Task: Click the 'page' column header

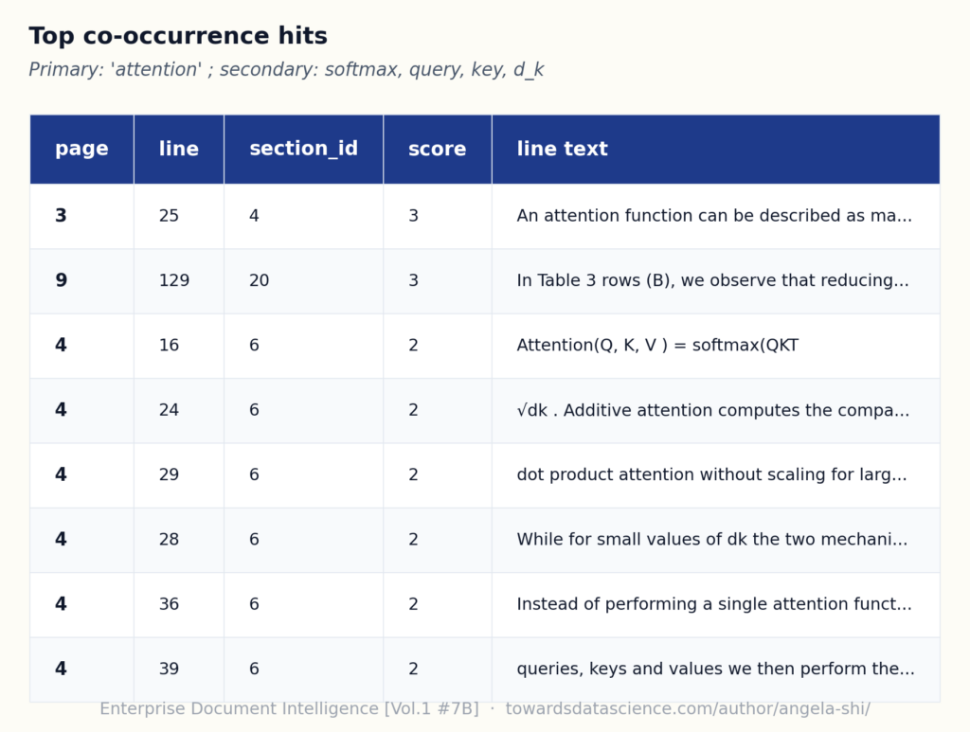Action: (81, 149)
